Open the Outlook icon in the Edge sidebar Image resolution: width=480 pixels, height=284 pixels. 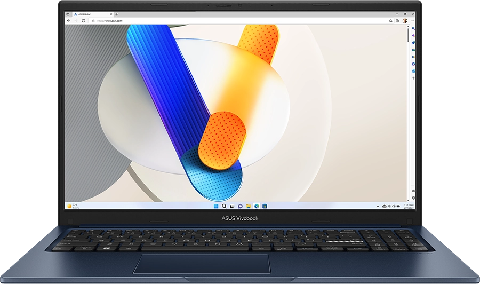click(x=413, y=71)
